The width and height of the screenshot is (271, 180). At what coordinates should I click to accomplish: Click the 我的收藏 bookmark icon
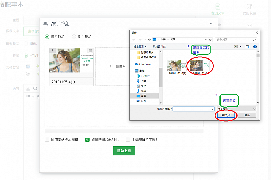coord(249,7)
